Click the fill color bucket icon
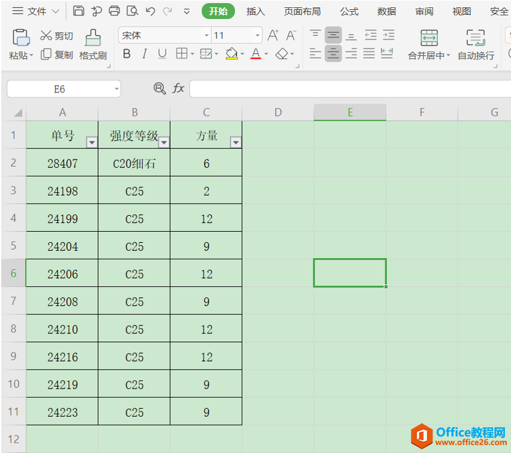The image size is (511, 453). pyautogui.click(x=231, y=53)
